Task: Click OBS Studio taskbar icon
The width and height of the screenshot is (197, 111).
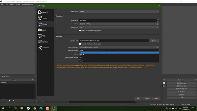Action: (54, 108)
